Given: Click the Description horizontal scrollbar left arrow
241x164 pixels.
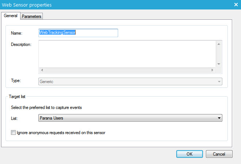Looking at the screenshot, I should coord(42,70).
